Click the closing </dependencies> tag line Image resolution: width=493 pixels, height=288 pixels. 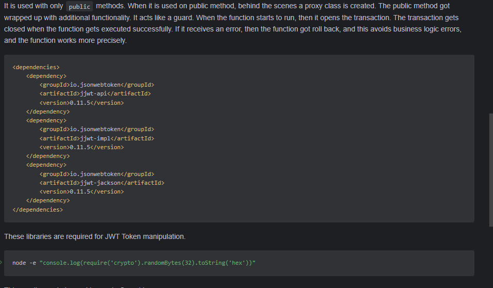click(x=38, y=210)
